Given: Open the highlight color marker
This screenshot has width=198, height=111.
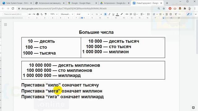Looking at the screenshot, I should [x=122, y=14].
